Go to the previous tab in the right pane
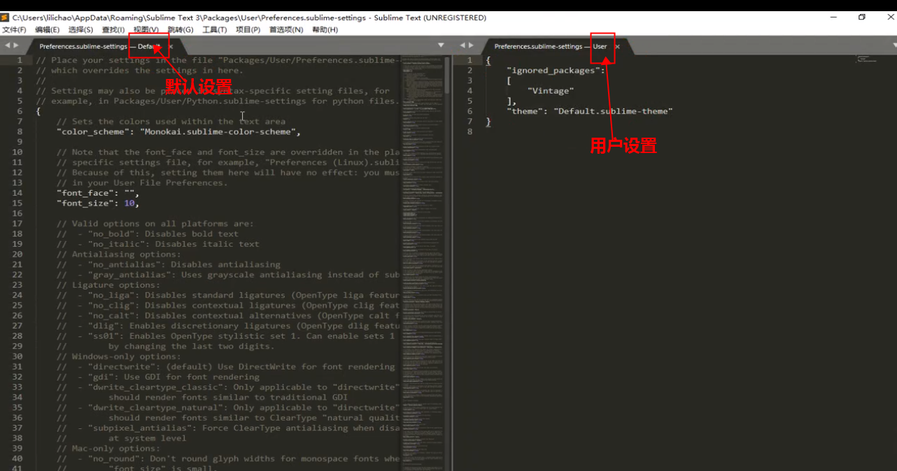897x471 pixels. click(463, 45)
